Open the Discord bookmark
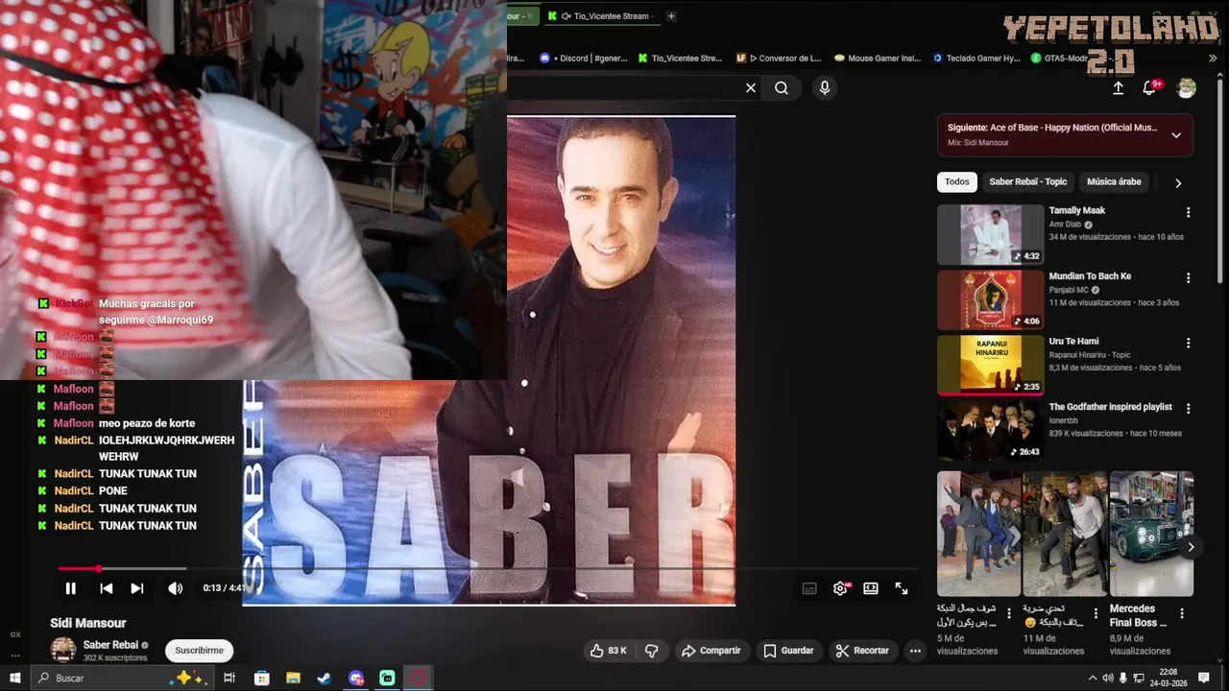This screenshot has height=691, width=1229. point(584,58)
